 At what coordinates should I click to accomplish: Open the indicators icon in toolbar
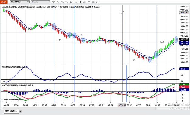click(84, 2)
